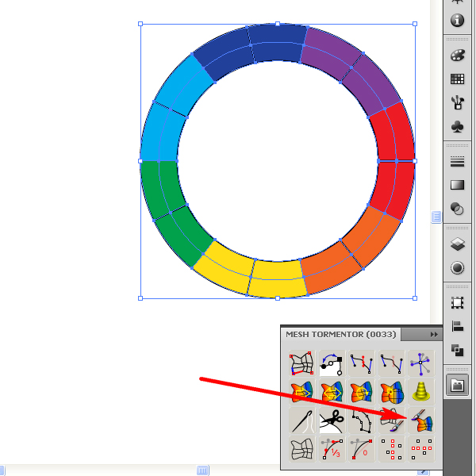Click the colored mesh with single arrow
This screenshot has height=476, width=476.
(302, 391)
